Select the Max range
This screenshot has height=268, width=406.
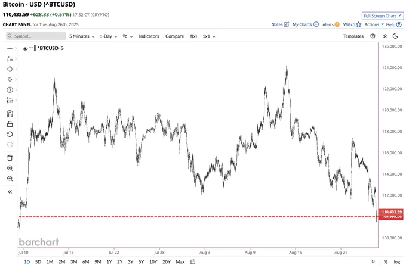(180, 262)
